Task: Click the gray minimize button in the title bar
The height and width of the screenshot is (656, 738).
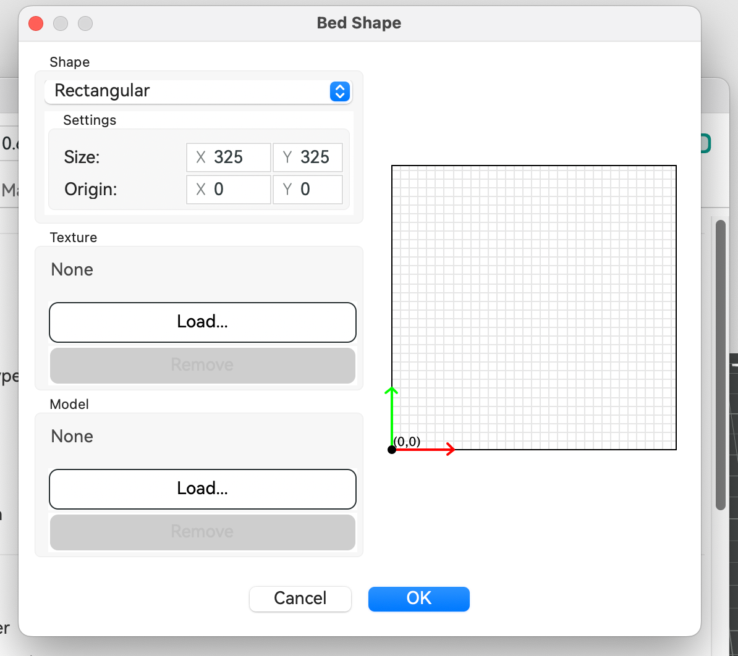Action: click(x=61, y=23)
